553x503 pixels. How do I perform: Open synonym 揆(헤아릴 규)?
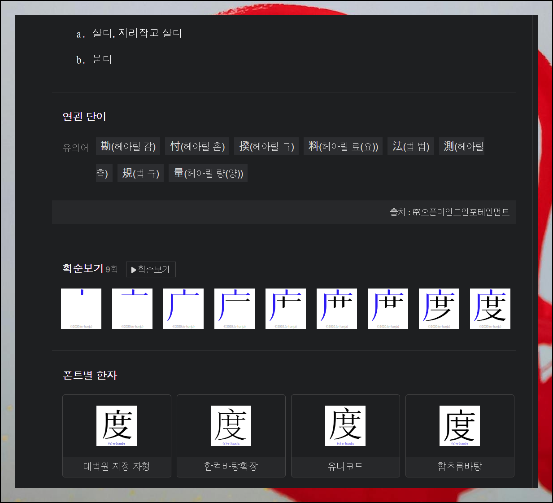pos(266,146)
